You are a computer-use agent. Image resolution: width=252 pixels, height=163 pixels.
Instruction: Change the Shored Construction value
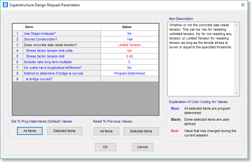click(129, 39)
